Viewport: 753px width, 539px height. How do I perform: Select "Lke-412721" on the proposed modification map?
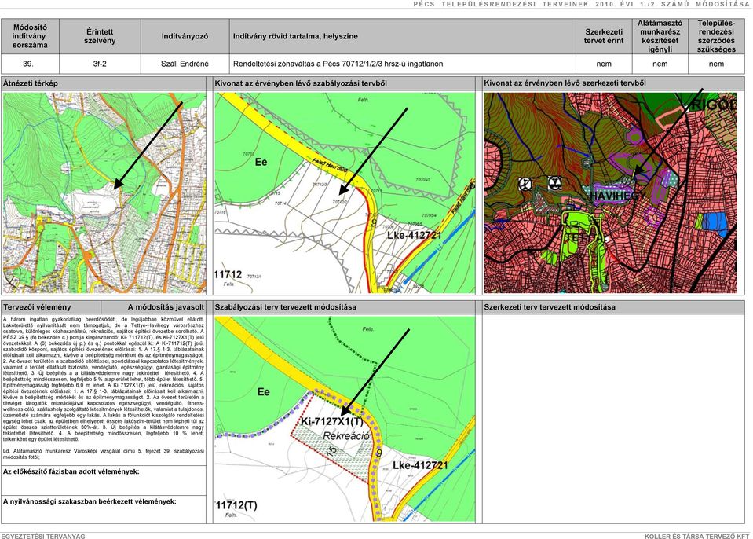[420, 465]
